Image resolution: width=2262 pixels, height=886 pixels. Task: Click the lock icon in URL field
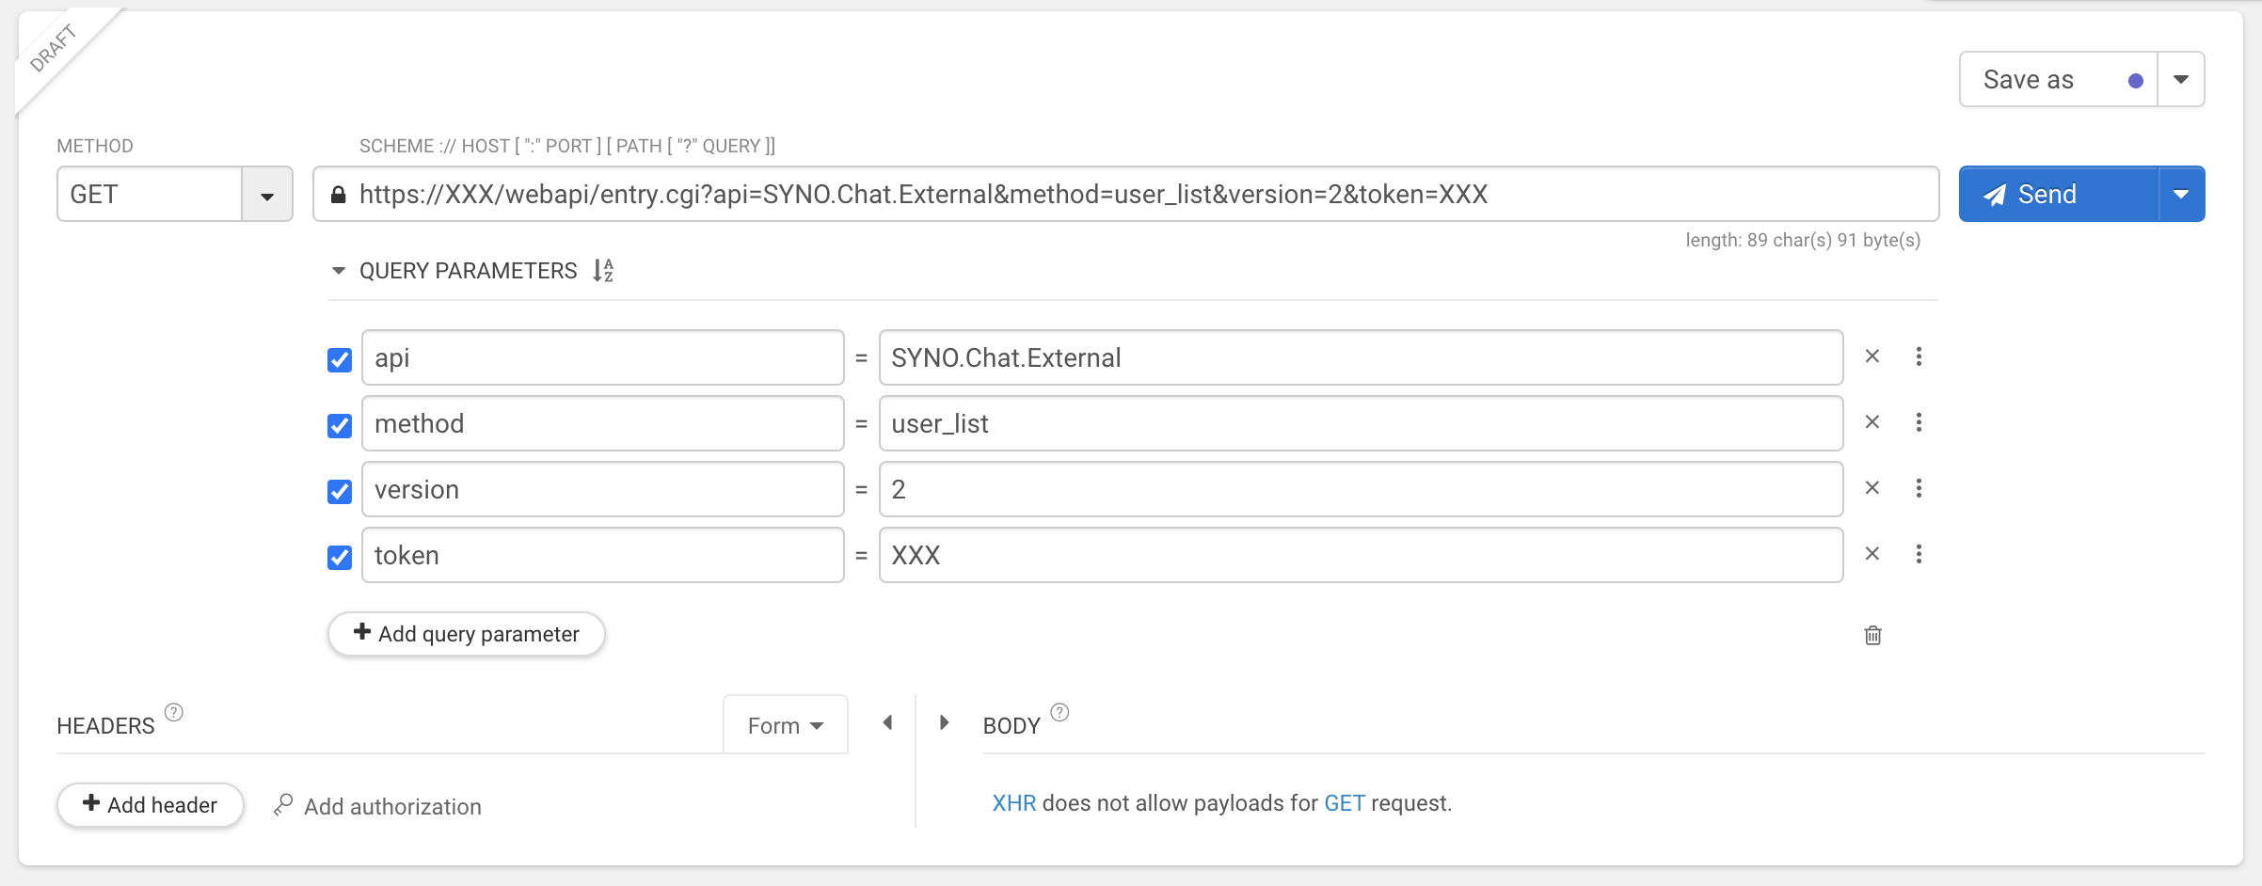pyautogui.click(x=338, y=195)
